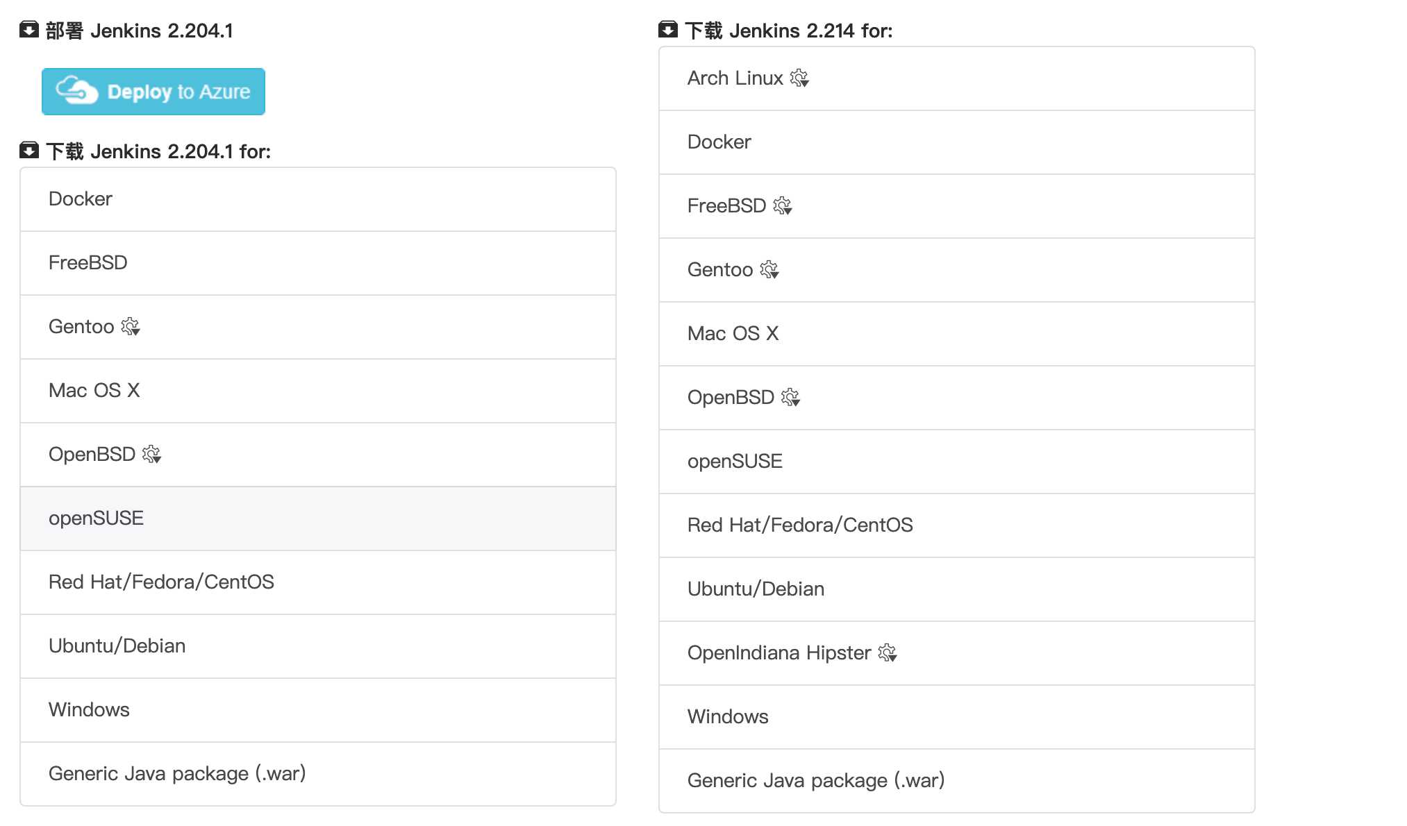The width and height of the screenshot is (1407, 826).
Task: Choose Red Hat/Fedora/CentOS for Jenkins 2.214
Action: coord(957,525)
